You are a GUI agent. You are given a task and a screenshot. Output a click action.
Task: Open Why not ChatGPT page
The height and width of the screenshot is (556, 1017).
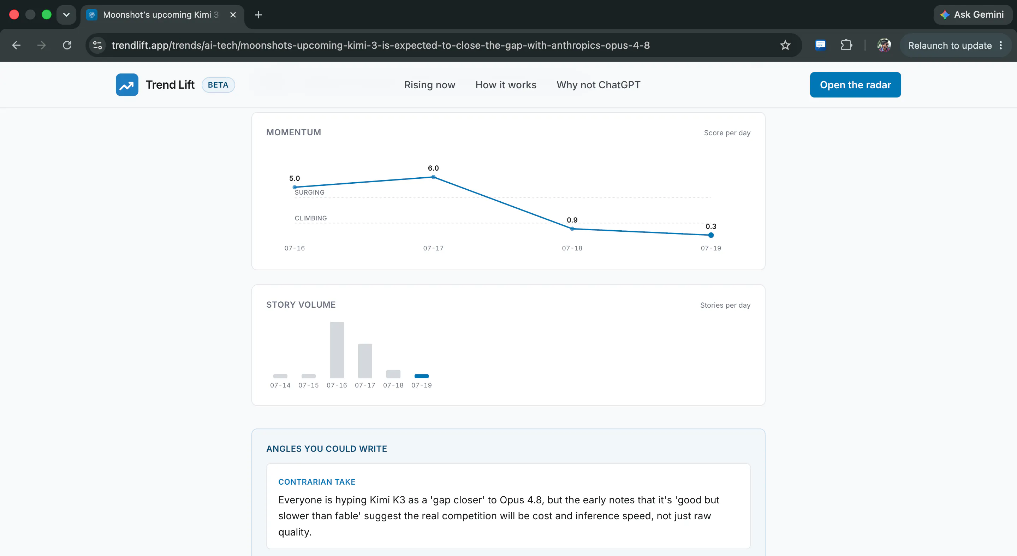pyautogui.click(x=599, y=85)
